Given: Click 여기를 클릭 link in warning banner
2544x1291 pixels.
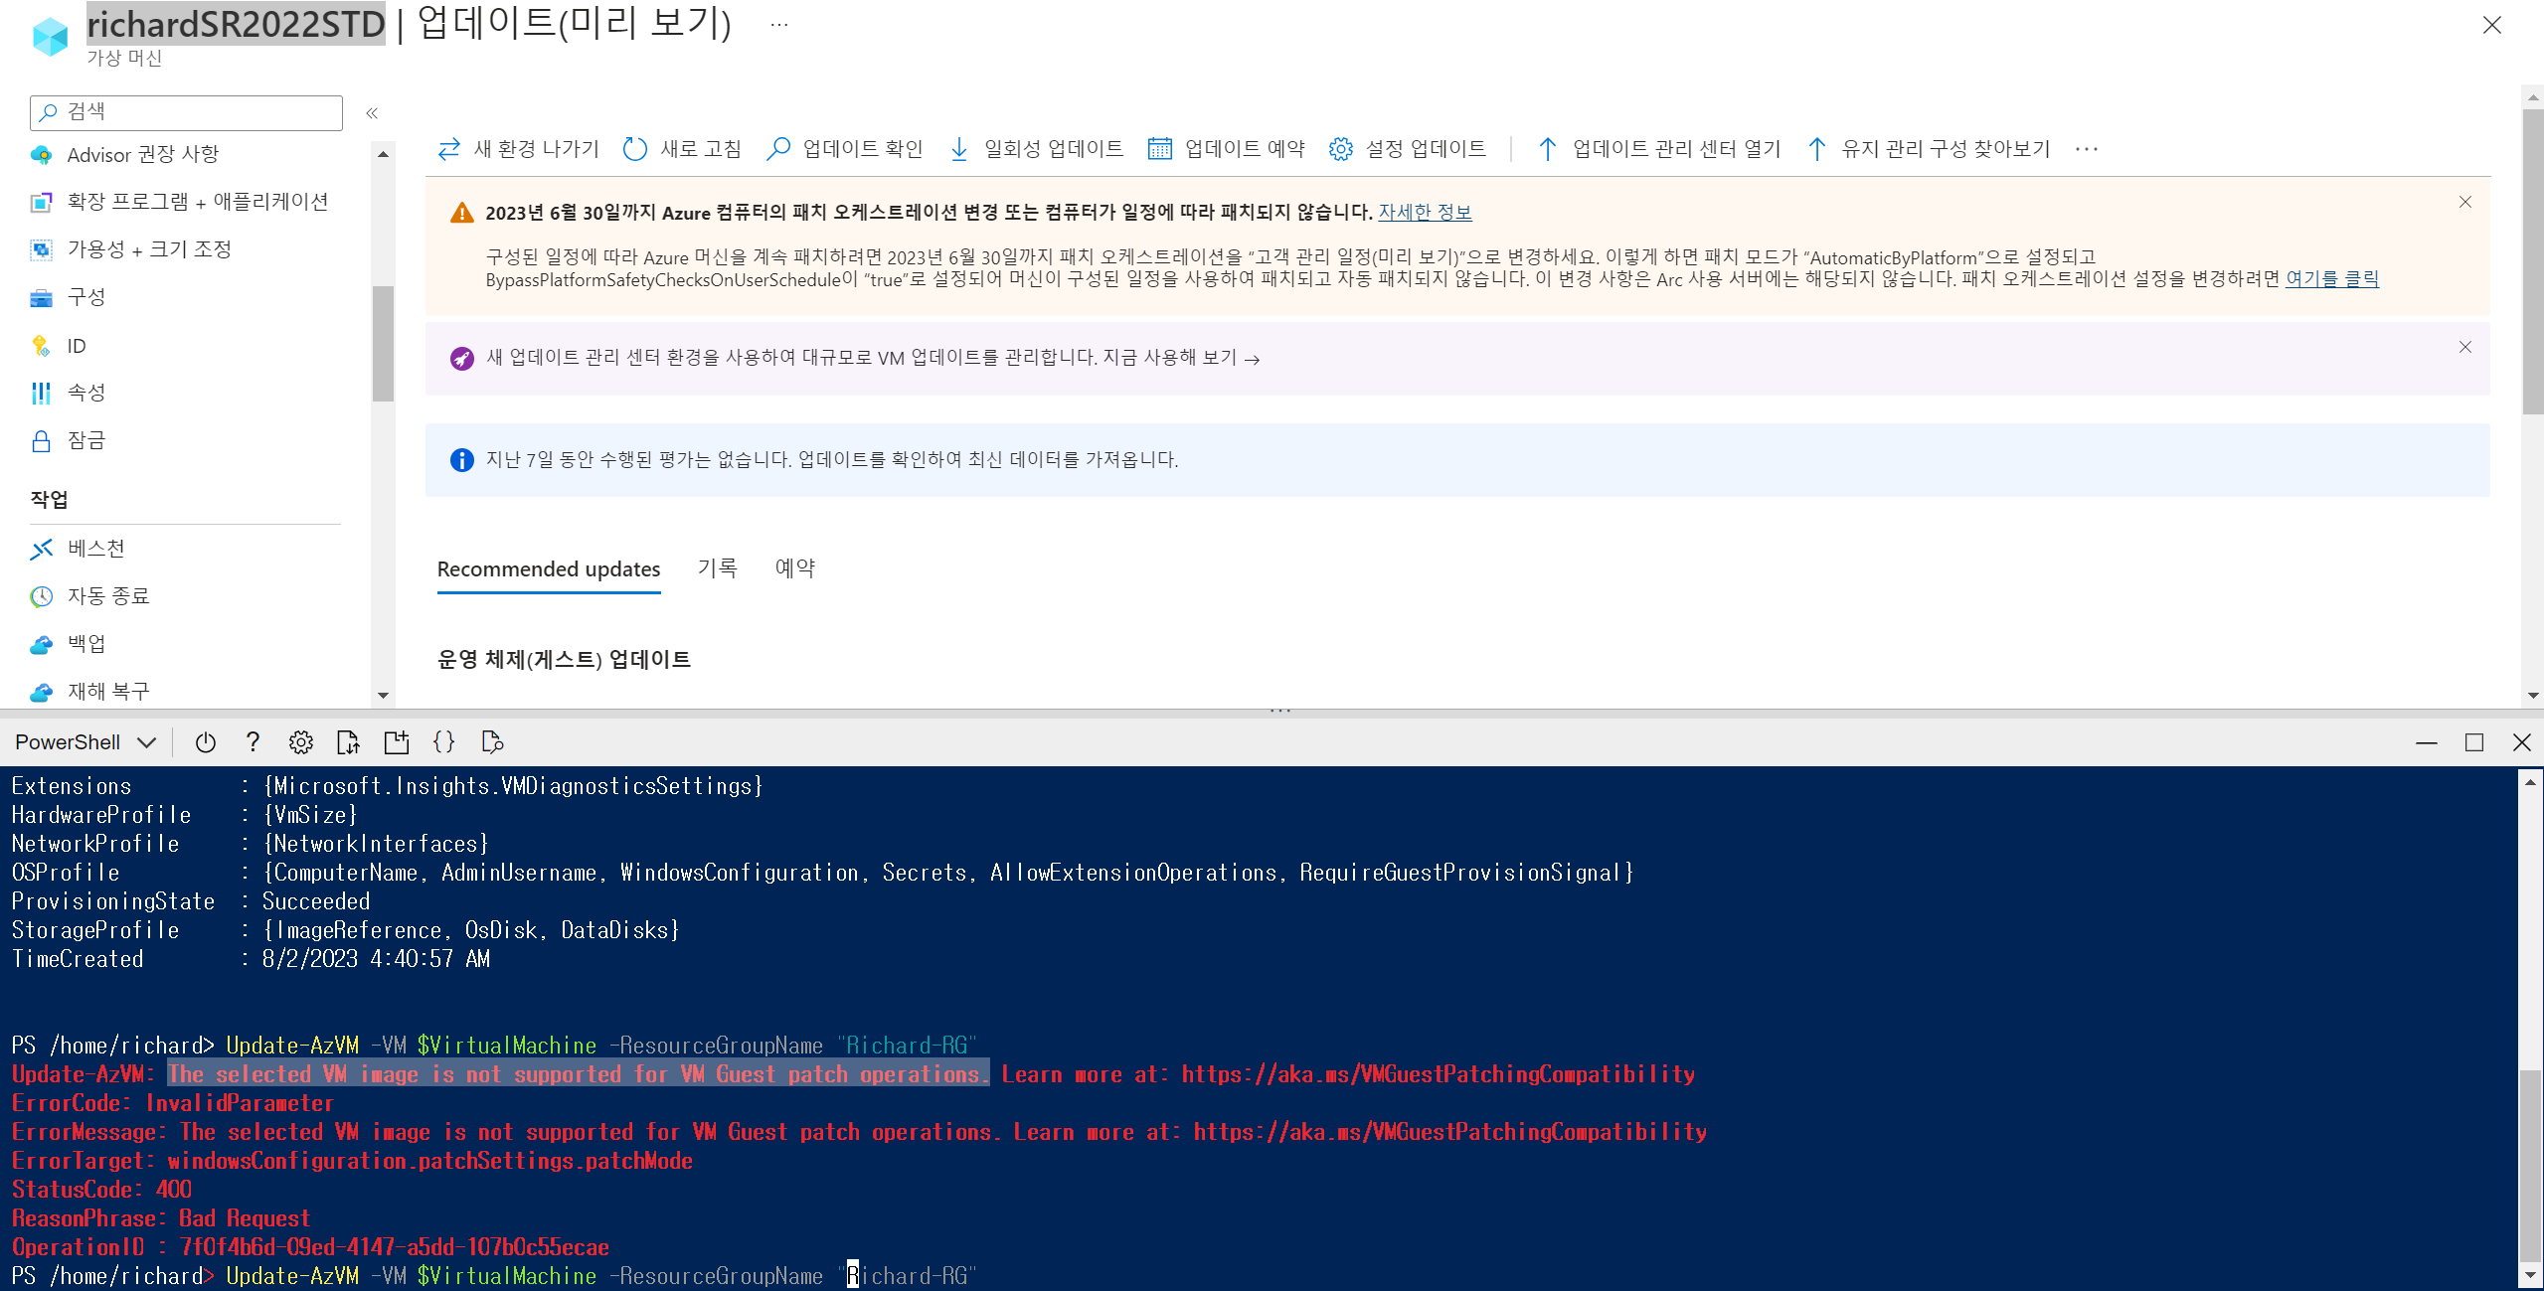Looking at the screenshot, I should 2331,279.
